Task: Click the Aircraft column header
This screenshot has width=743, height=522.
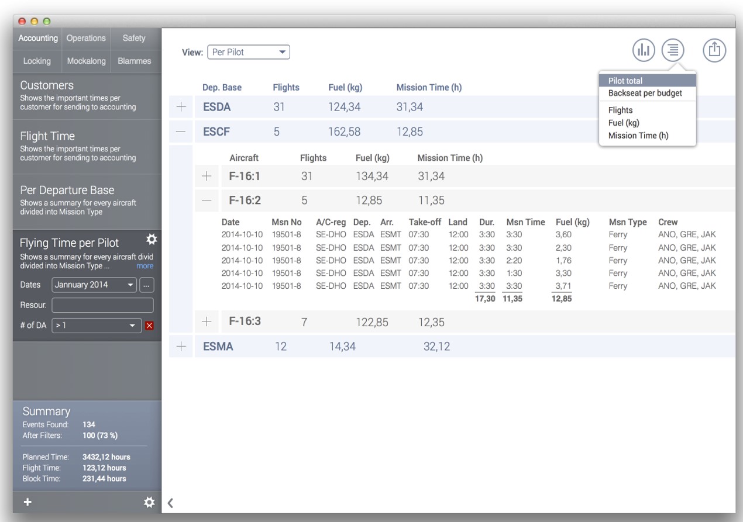Action: [244, 158]
